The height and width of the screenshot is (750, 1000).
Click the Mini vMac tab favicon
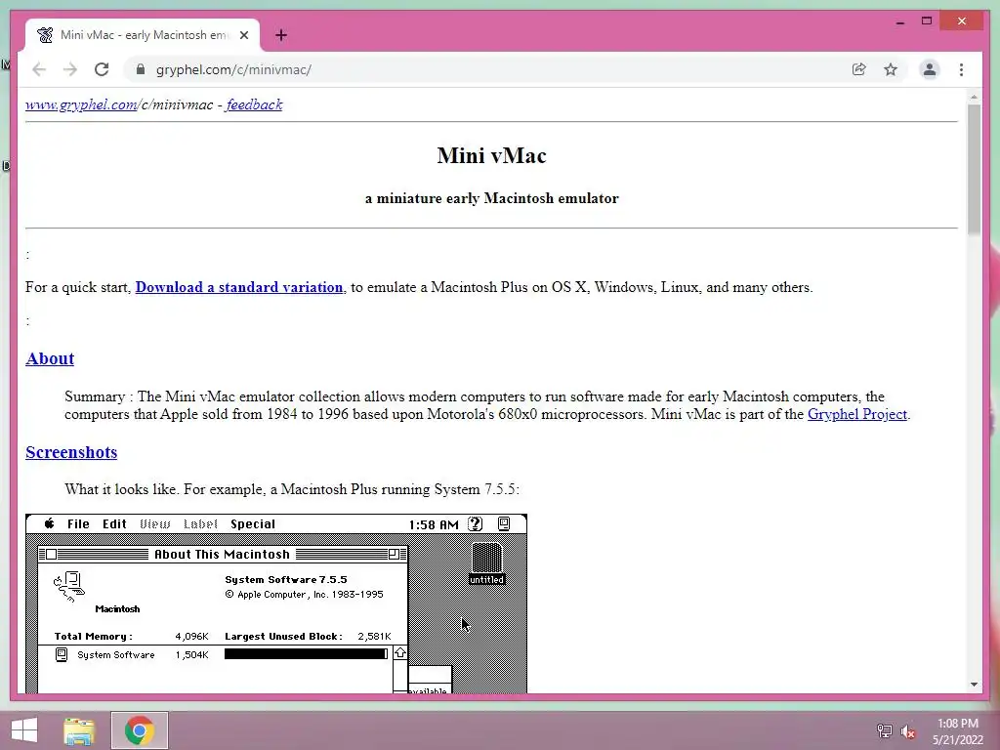pos(45,35)
